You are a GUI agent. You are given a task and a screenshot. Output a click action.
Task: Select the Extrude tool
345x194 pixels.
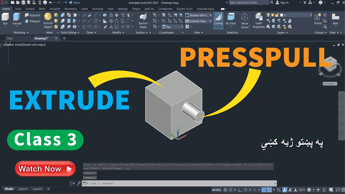coord(17,19)
